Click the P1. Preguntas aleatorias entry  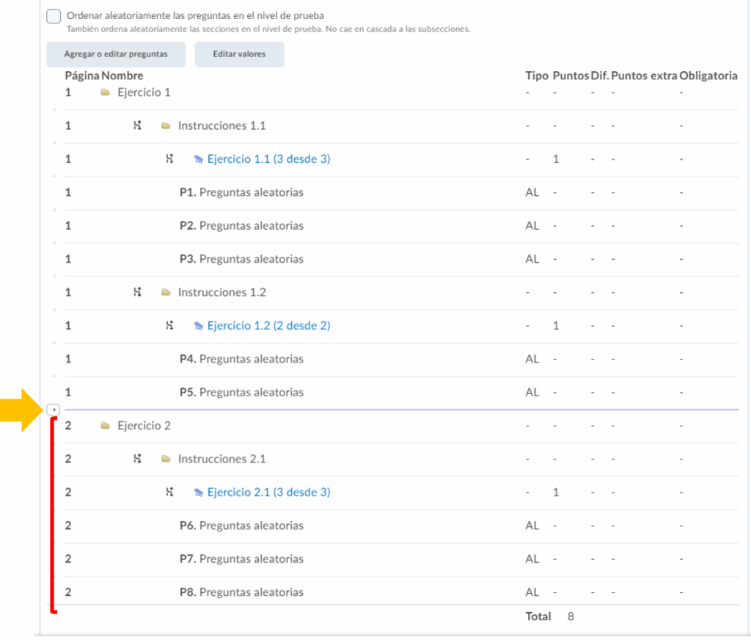point(241,192)
